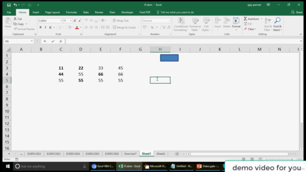The width and height of the screenshot is (306, 172).
Task: Cancel entry with formula bar X
Action: pyautogui.click(x=44, y=41)
